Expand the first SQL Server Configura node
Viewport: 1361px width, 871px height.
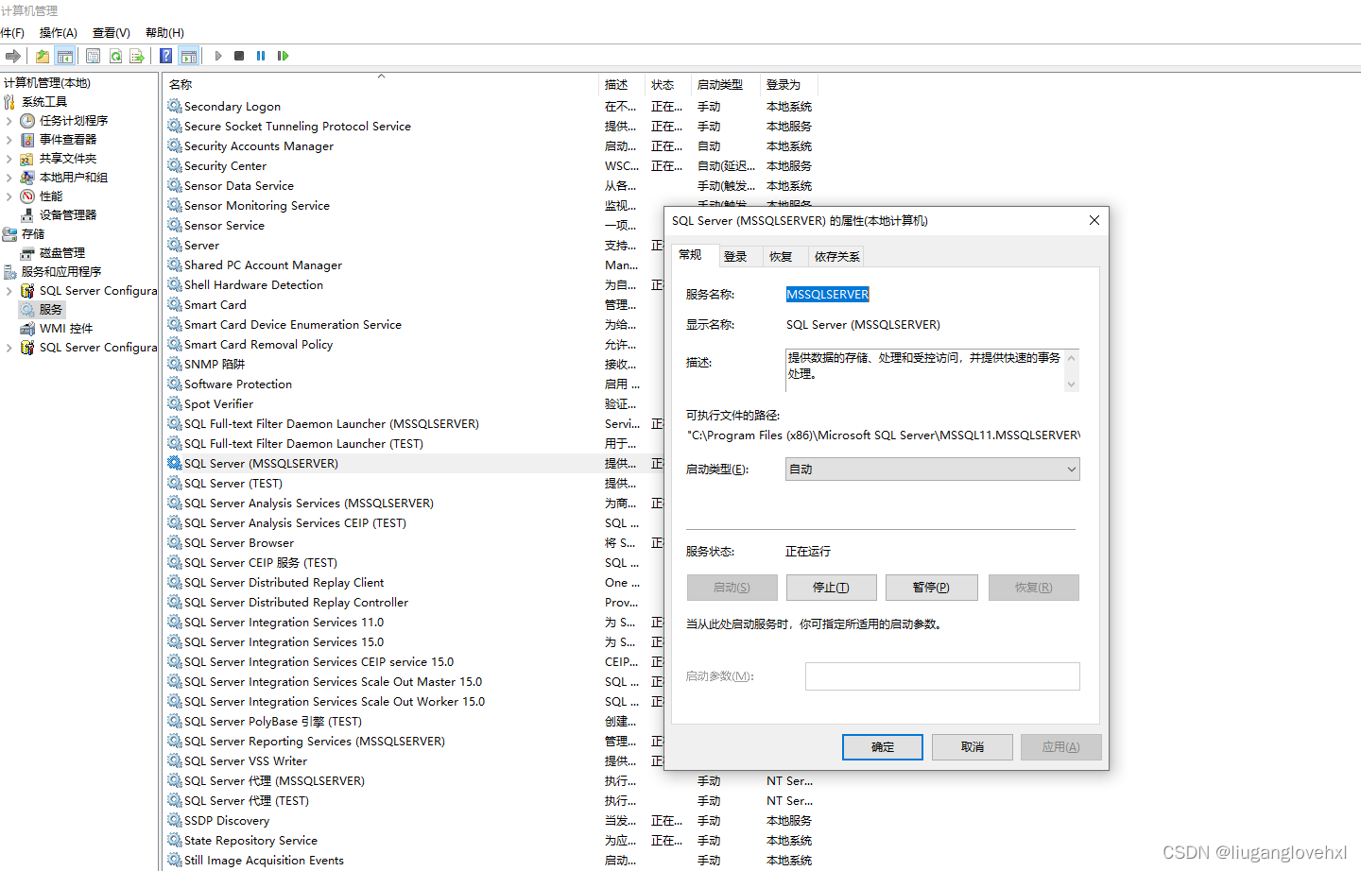point(9,291)
